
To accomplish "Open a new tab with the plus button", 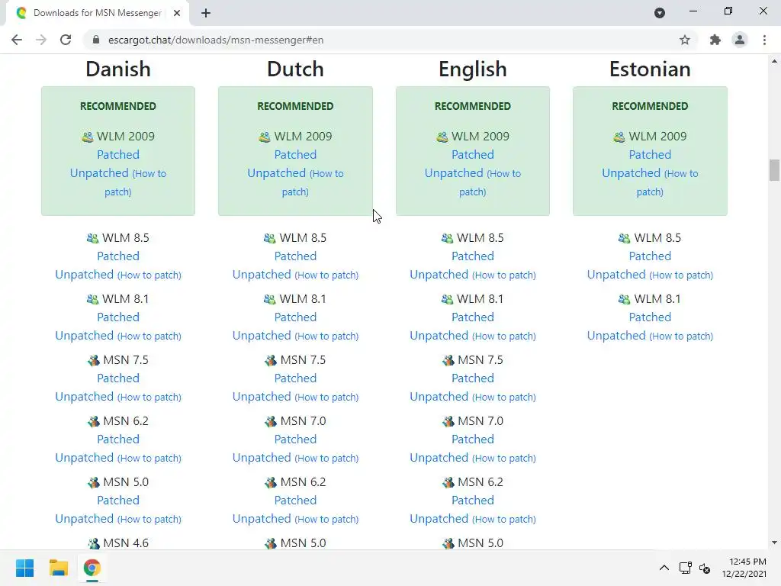I will pyautogui.click(x=206, y=13).
